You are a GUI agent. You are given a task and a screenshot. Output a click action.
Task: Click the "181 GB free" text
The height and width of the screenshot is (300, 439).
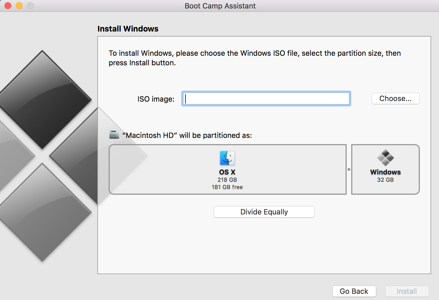[x=227, y=187]
